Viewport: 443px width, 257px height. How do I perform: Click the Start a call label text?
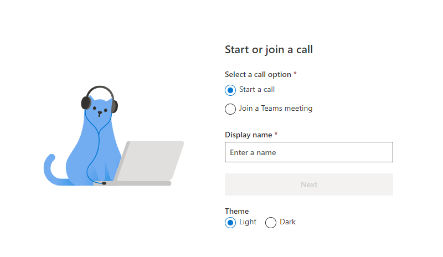[257, 90]
